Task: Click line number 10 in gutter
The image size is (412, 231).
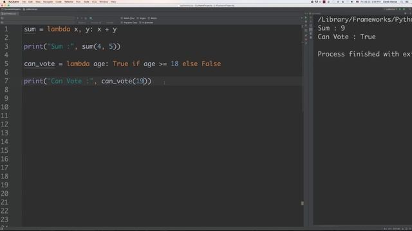Action: point(5,107)
